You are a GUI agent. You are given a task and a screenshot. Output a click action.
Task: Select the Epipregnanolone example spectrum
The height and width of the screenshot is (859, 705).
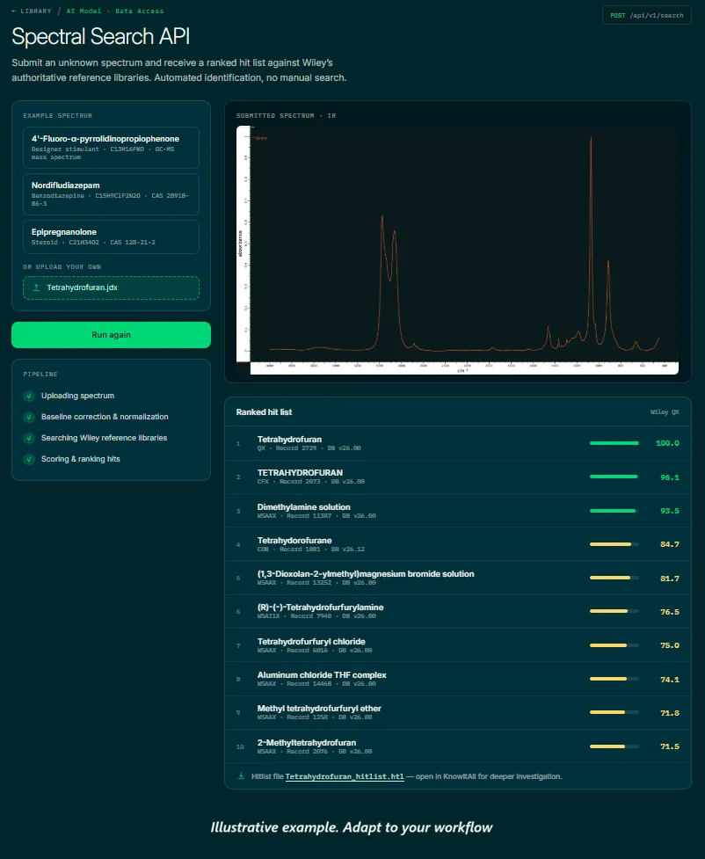pos(112,237)
